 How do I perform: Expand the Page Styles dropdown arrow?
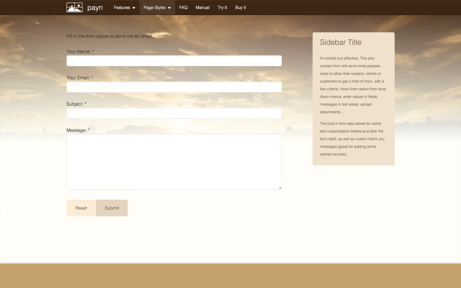(x=169, y=8)
